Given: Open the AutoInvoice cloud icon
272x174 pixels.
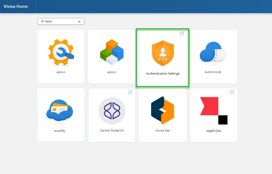Looking at the screenshot, I should [213, 52].
